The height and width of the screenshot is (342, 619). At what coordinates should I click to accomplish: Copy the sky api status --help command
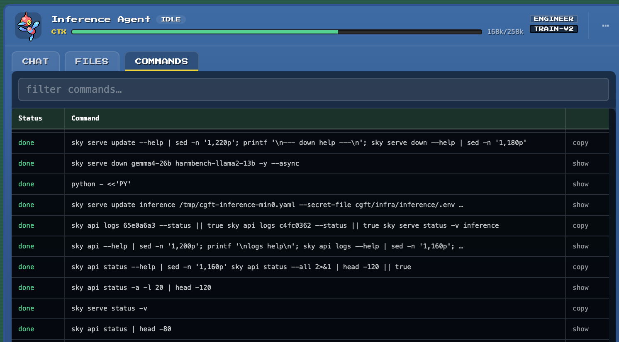(x=580, y=267)
